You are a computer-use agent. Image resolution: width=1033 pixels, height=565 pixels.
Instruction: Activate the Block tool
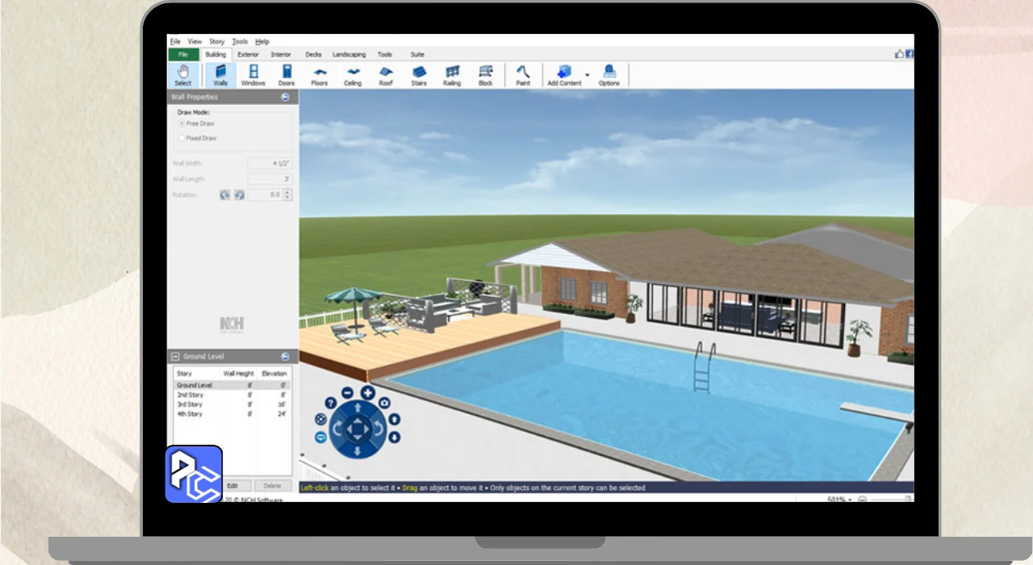(x=485, y=75)
